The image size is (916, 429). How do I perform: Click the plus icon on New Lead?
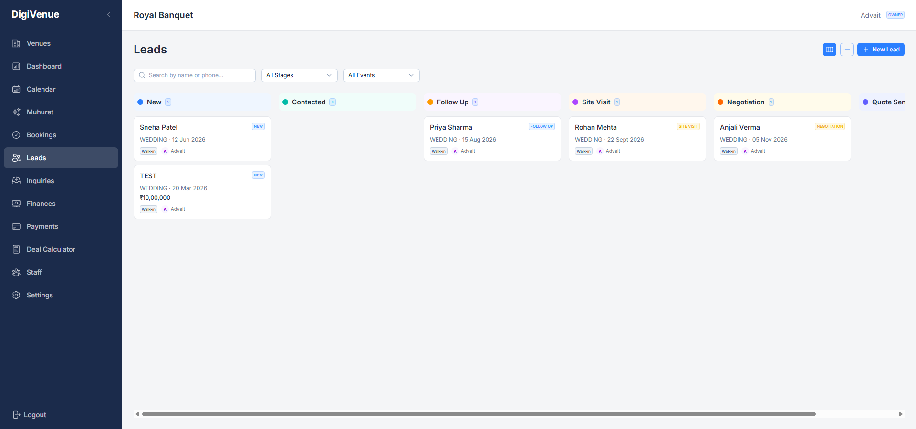pyautogui.click(x=866, y=50)
